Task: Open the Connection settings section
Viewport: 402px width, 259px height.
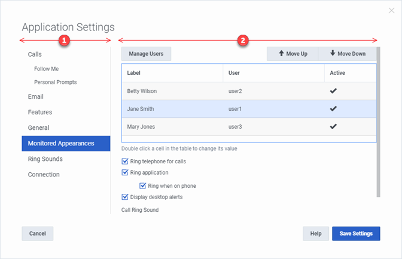Action: click(x=44, y=175)
